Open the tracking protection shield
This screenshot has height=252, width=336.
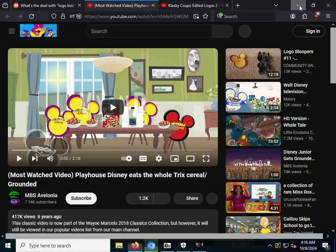[x=53, y=16]
